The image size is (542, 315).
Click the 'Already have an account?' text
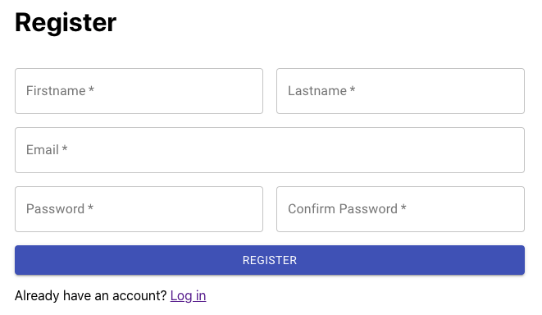coord(91,295)
